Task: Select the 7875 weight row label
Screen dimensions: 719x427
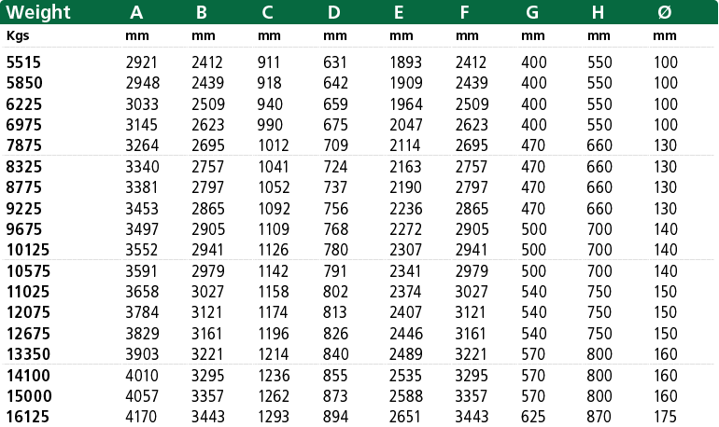Action: 23,145
